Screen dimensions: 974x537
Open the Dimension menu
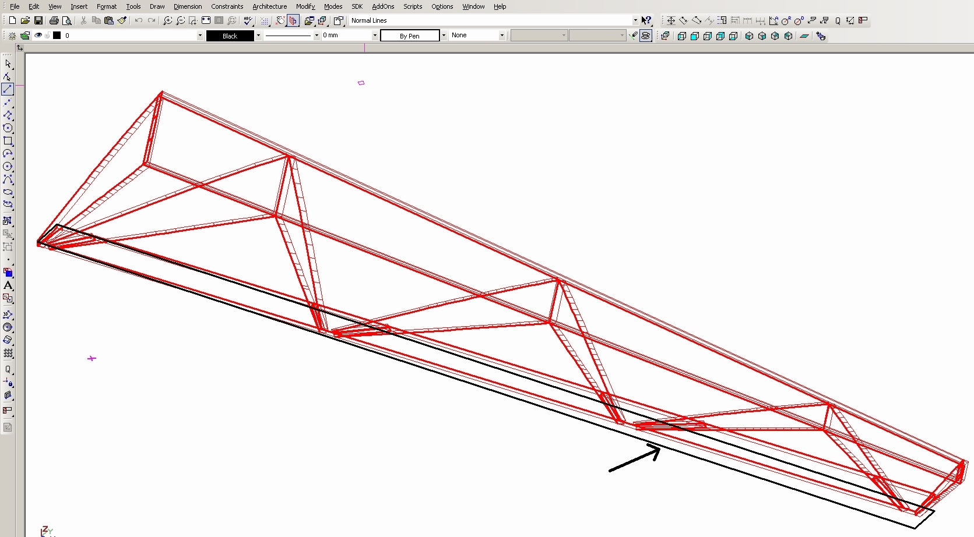pyautogui.click(x=188, y=6)
